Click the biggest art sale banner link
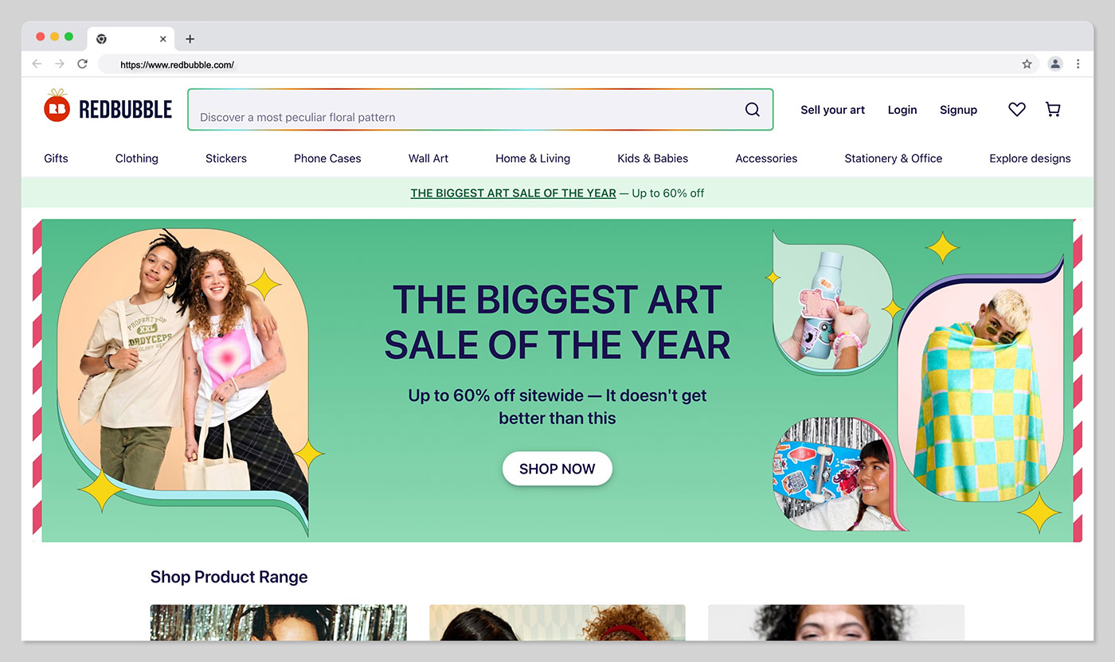This screenshot has height=662, width=1115. (513, 193)
